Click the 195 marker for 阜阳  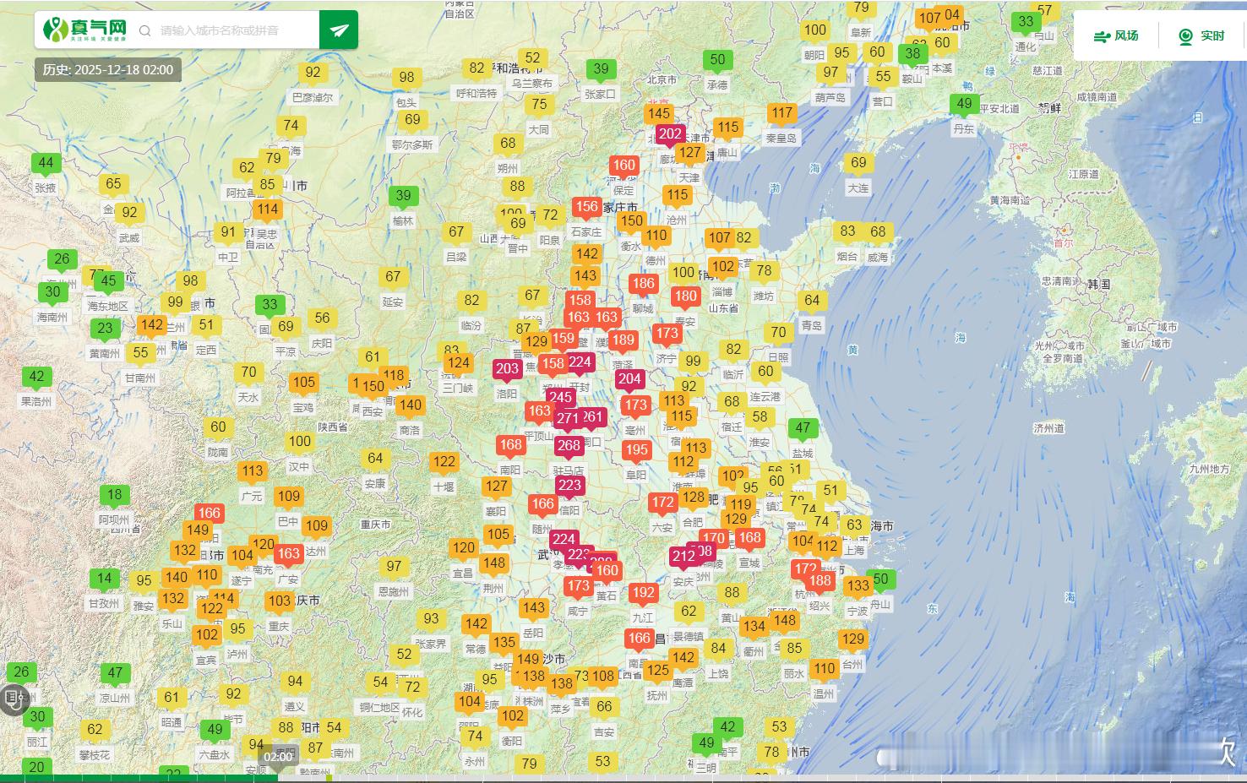click(x=637, y=450)
